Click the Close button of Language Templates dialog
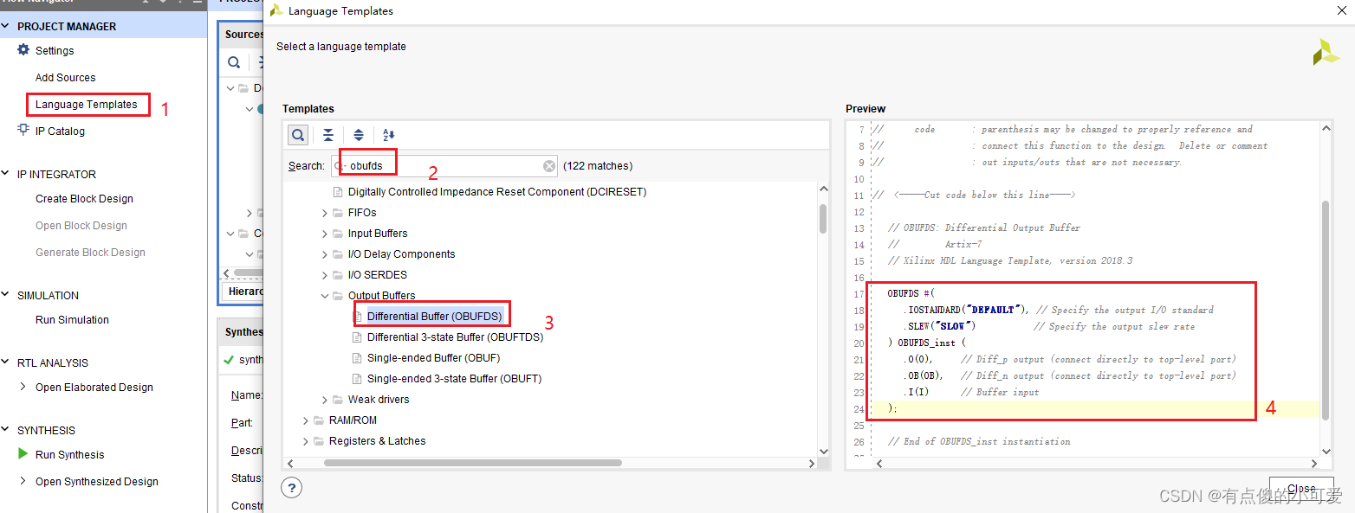 1301,488
